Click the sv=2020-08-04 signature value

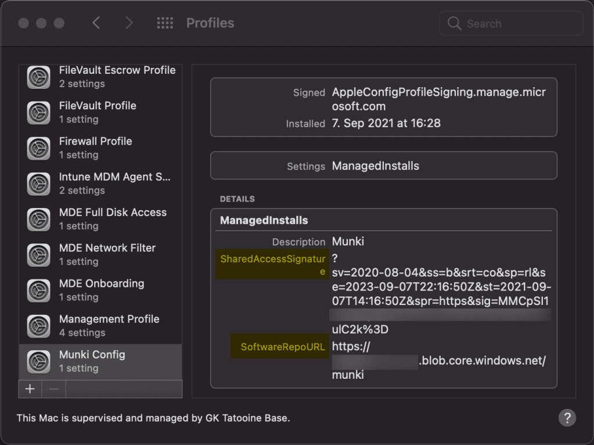(441, 294)
